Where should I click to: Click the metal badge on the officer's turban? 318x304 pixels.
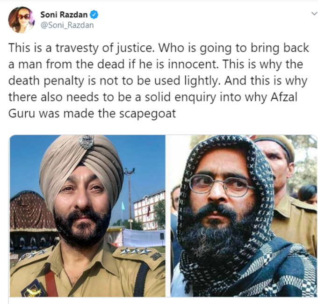[87, 141]
